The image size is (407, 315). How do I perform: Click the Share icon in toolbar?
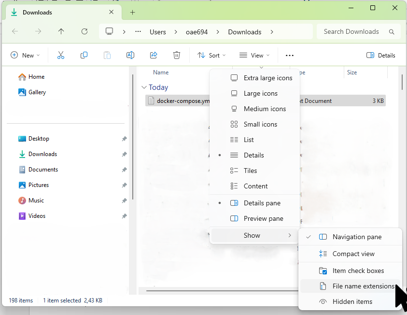(154, 56)
